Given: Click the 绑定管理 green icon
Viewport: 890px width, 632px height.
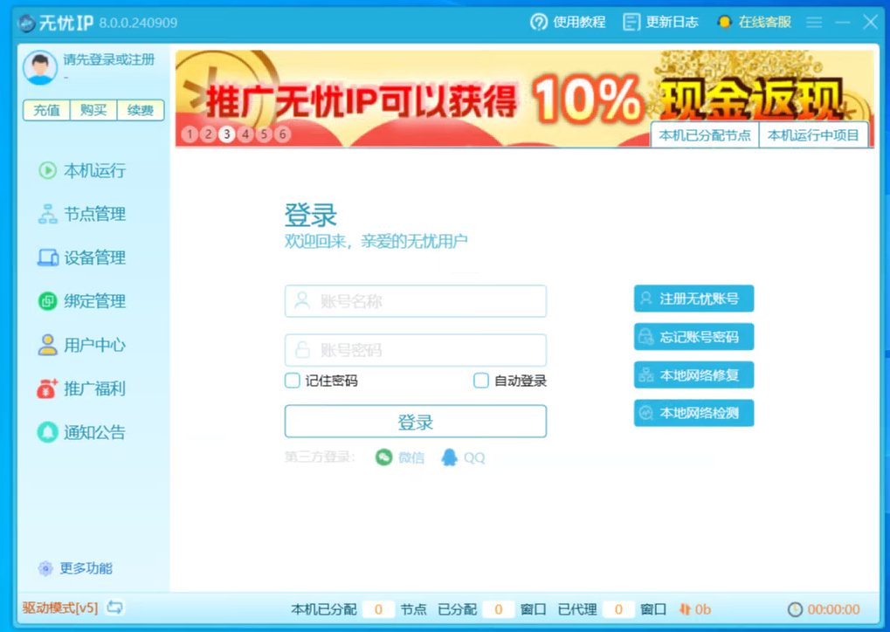Looking at the screenshot, I should [48, 300].
